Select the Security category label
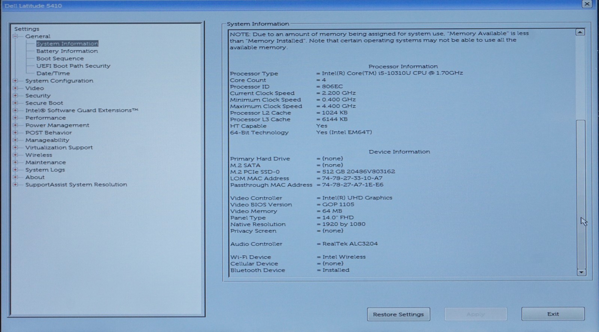This screenshot has width=599, height=332. point(38,96)
